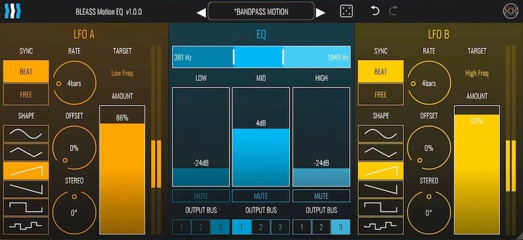Click the LFO B stereo knob
Screen dimensions: 523x240
[x=429, y=213]
